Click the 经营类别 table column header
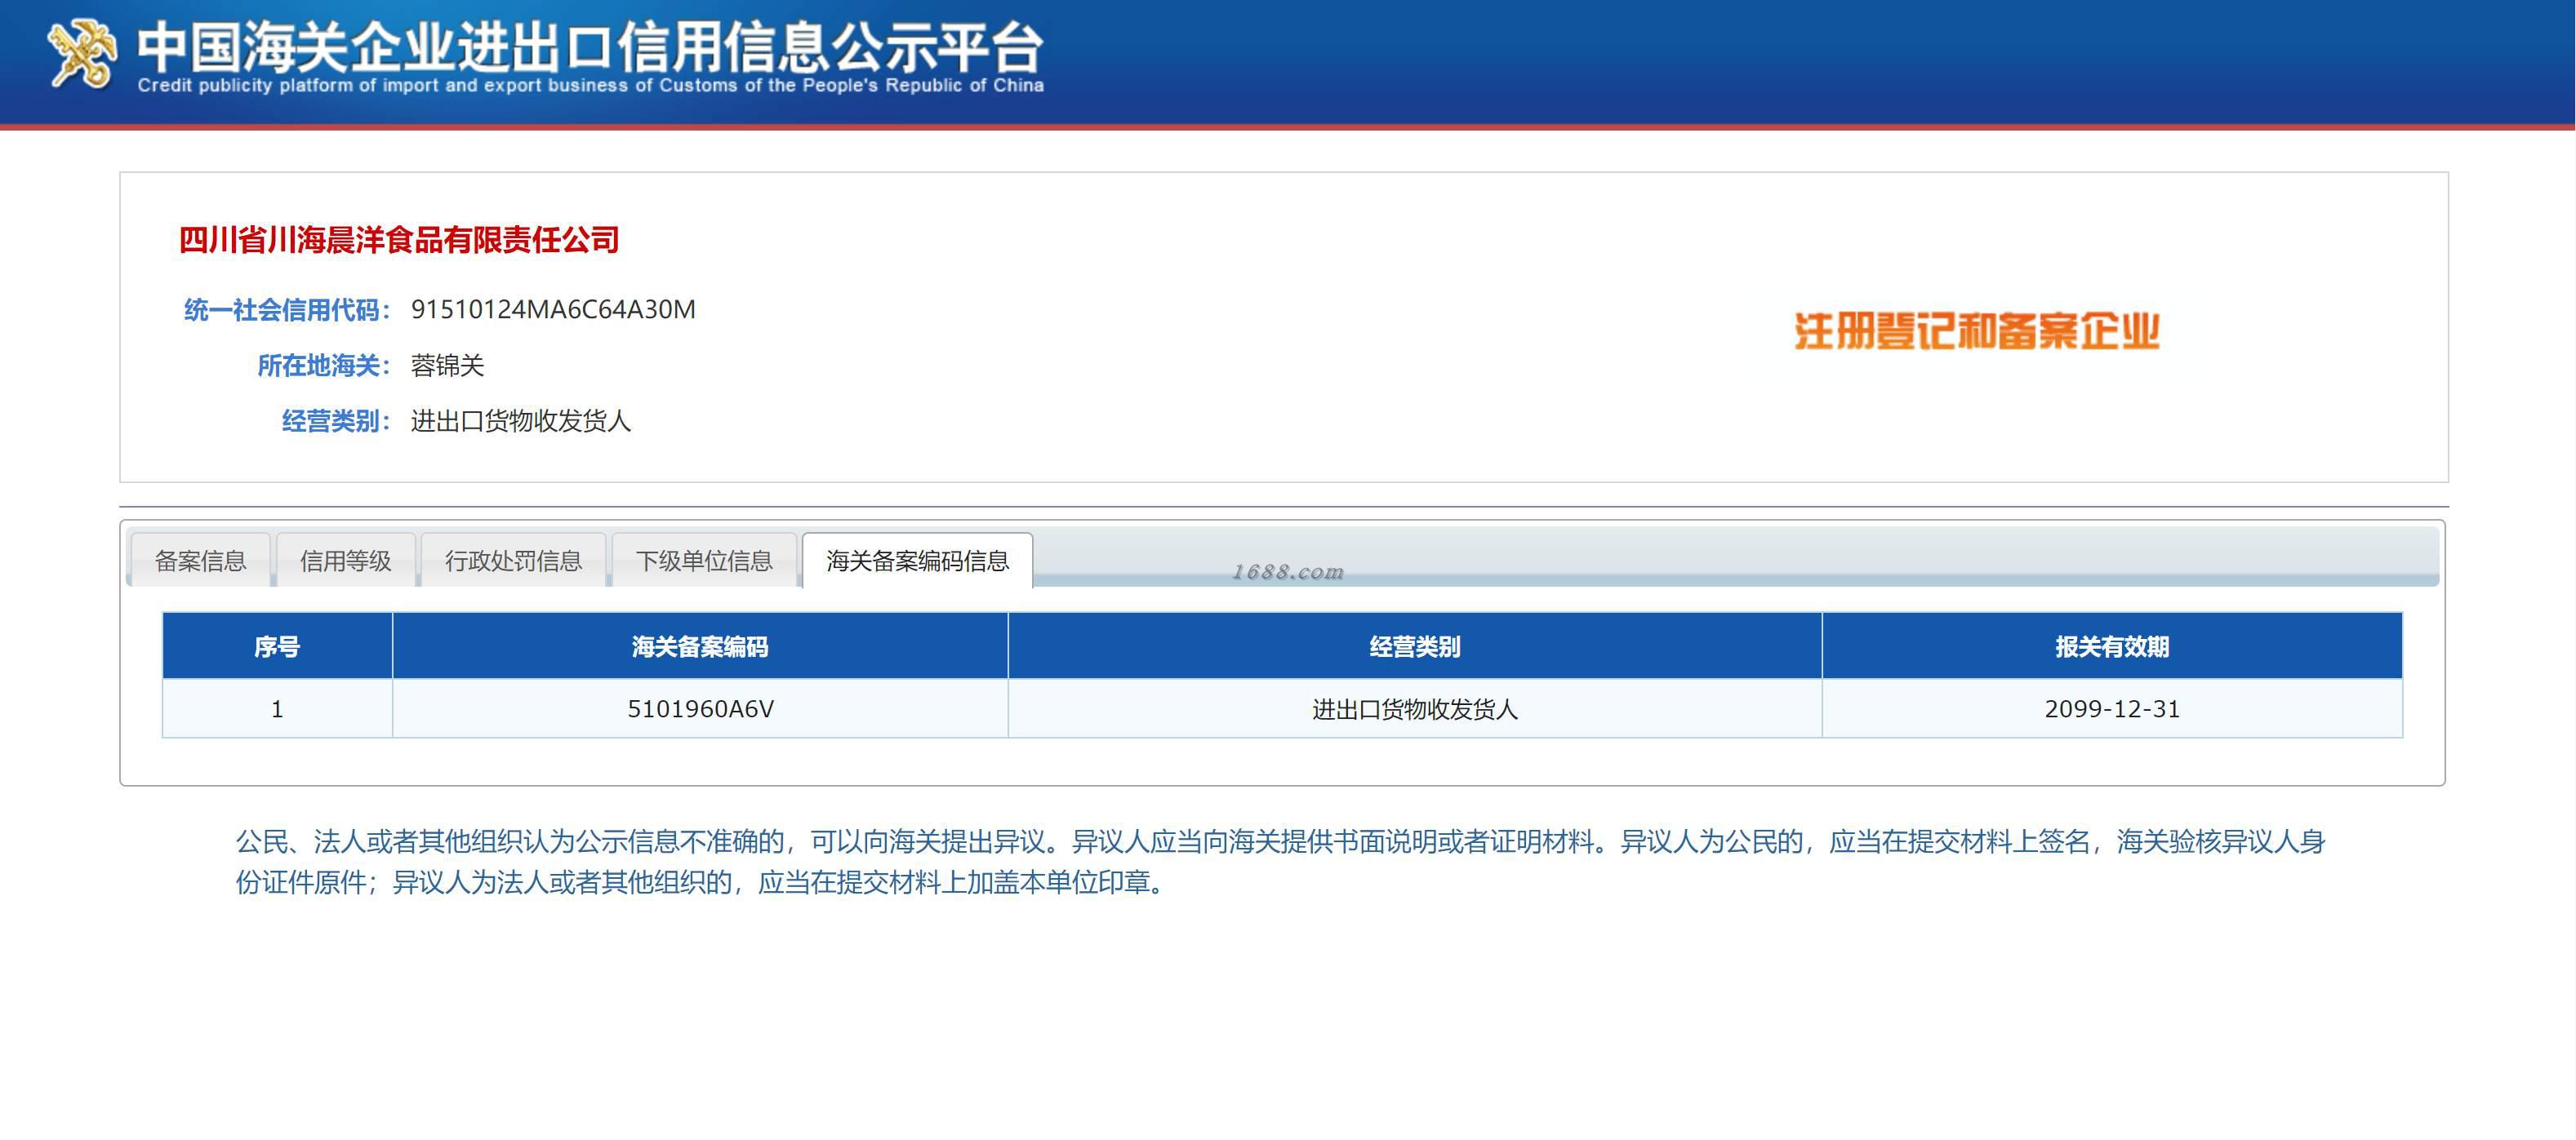 coord(1415,646)
